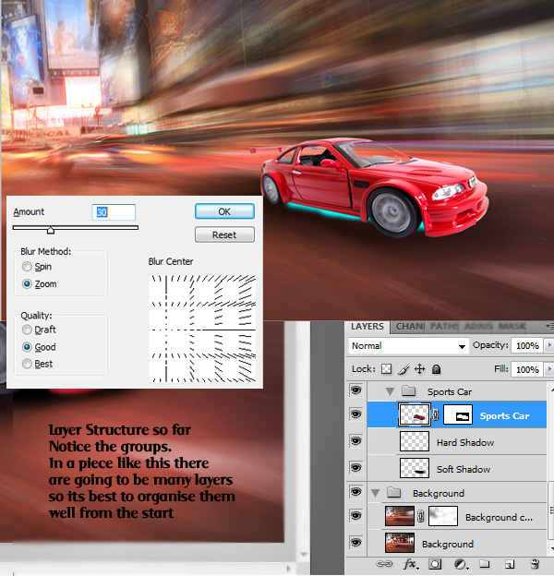Click the Sports Car group name

[x=450, y=391]
